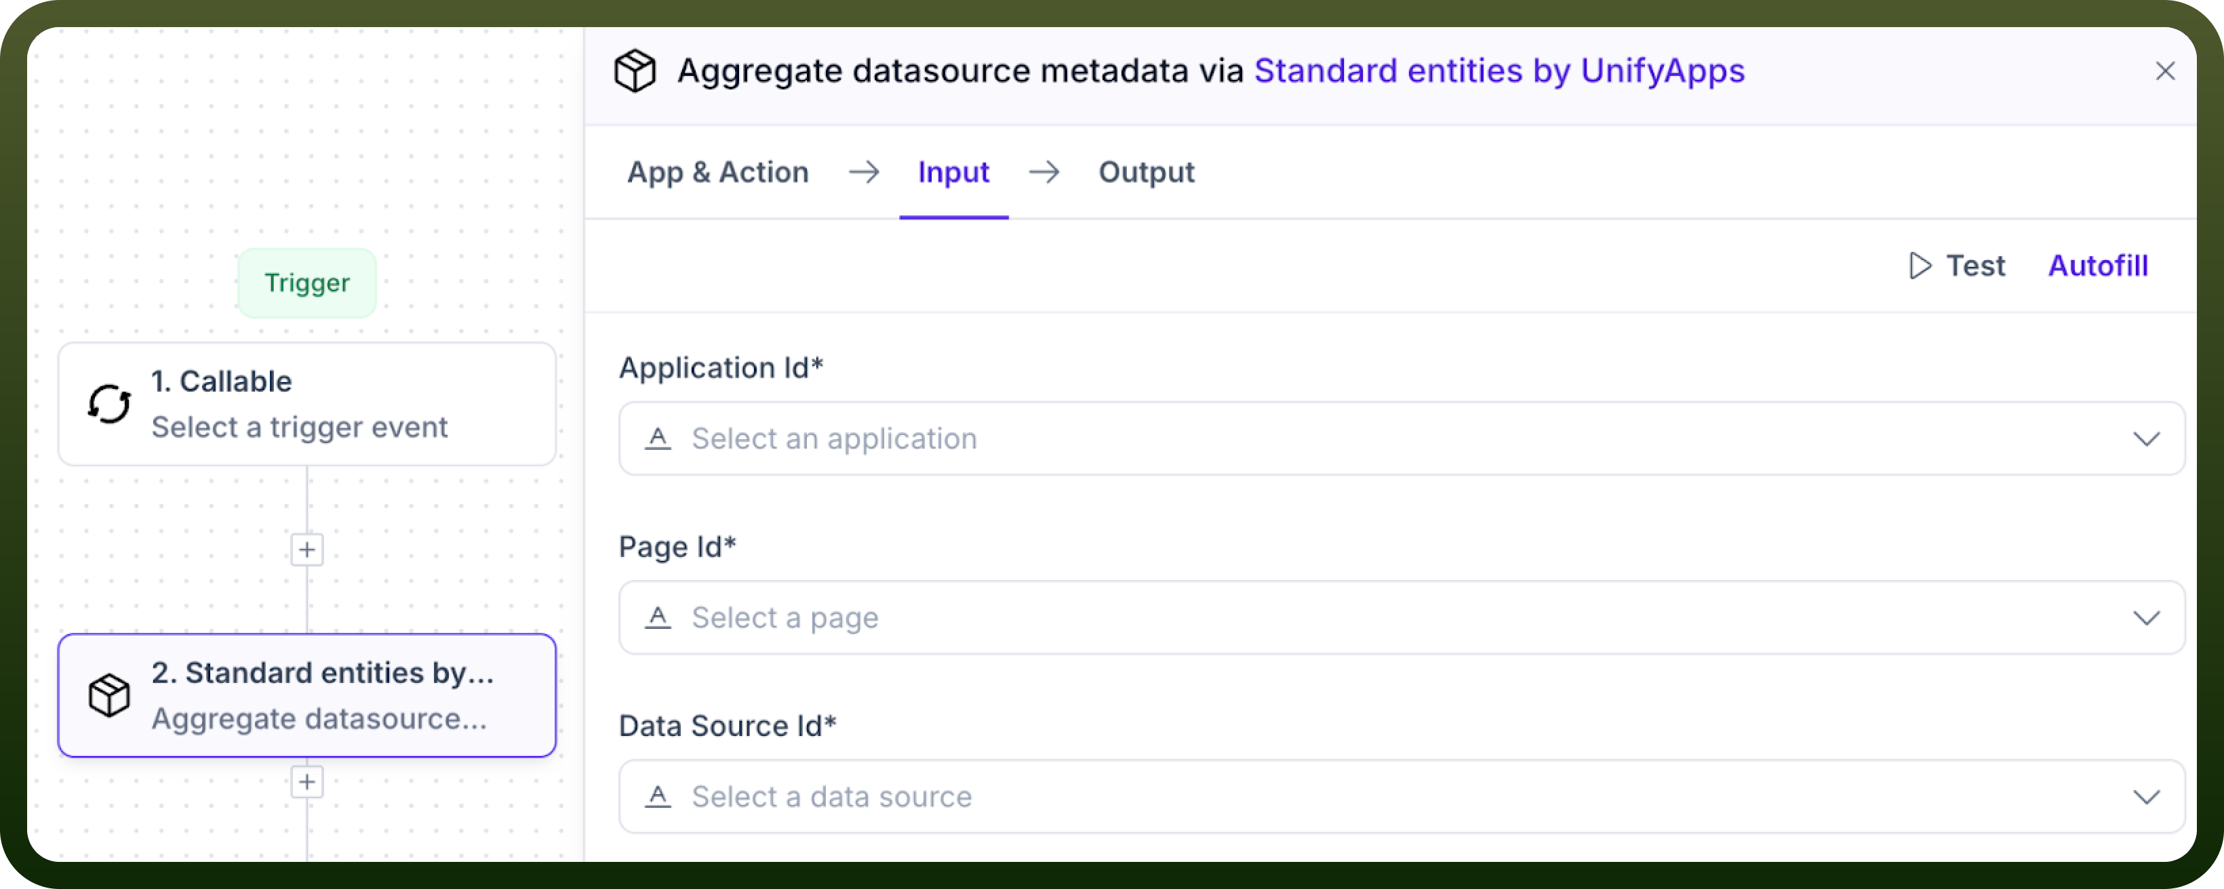This screenshot has height=889, width=2224.
Task: Go to the Output tab
Action: click(x=1147, y=173)
